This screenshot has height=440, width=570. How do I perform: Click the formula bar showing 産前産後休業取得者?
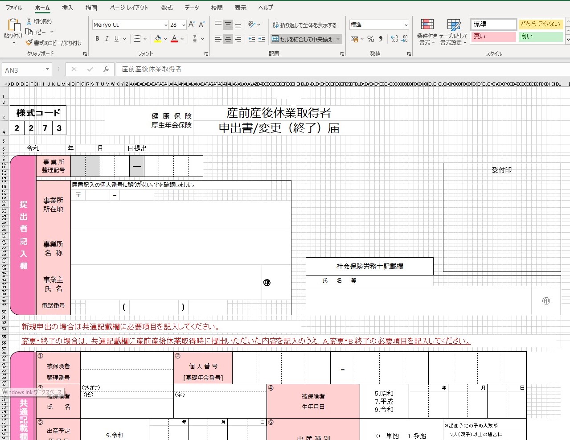click(312, 69)
